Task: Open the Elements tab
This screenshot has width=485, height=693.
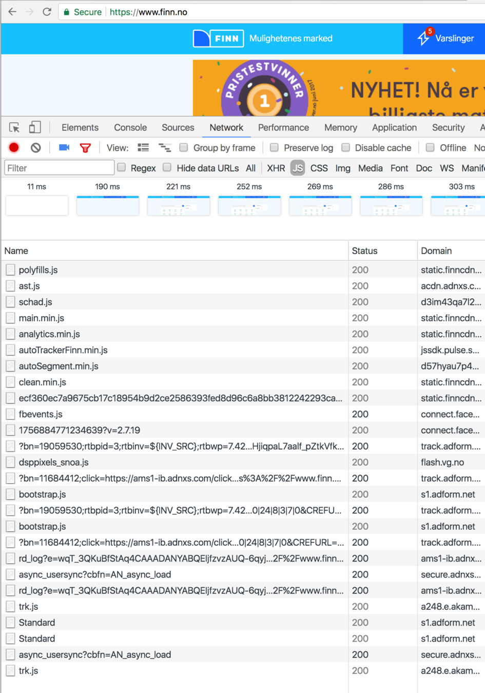Action: coord(80,127)
